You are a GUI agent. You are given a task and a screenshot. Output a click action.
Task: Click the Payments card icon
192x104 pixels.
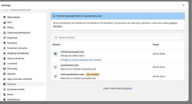click(4, 38)
